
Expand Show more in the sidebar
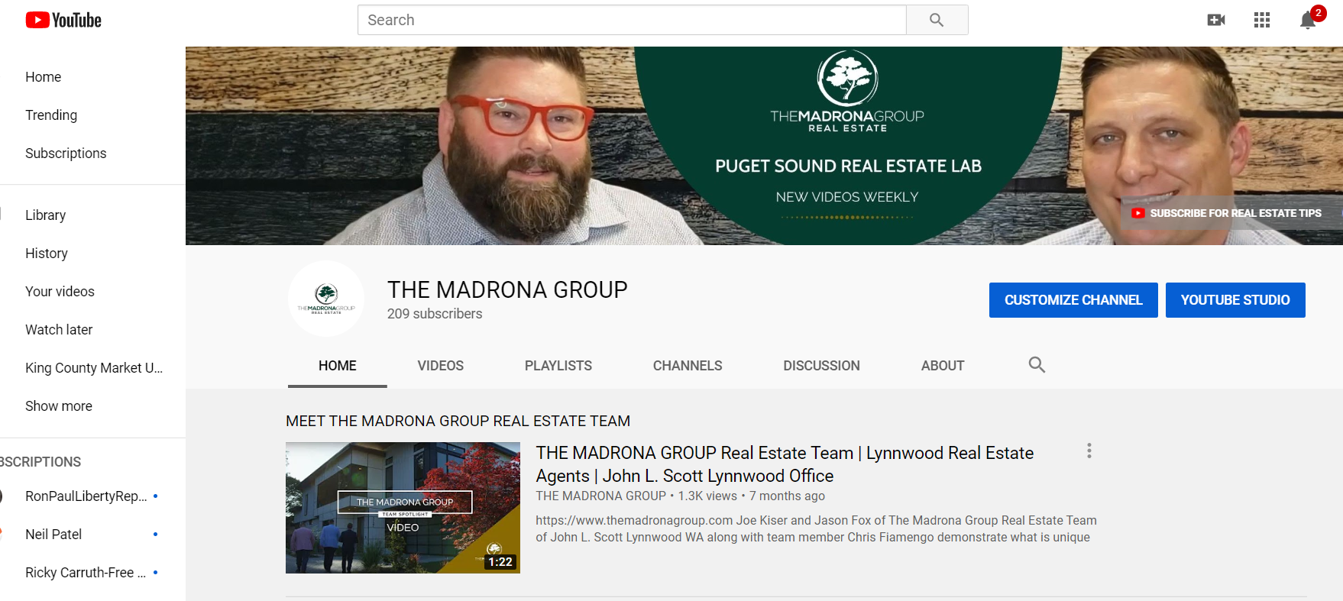pos(59,406)
